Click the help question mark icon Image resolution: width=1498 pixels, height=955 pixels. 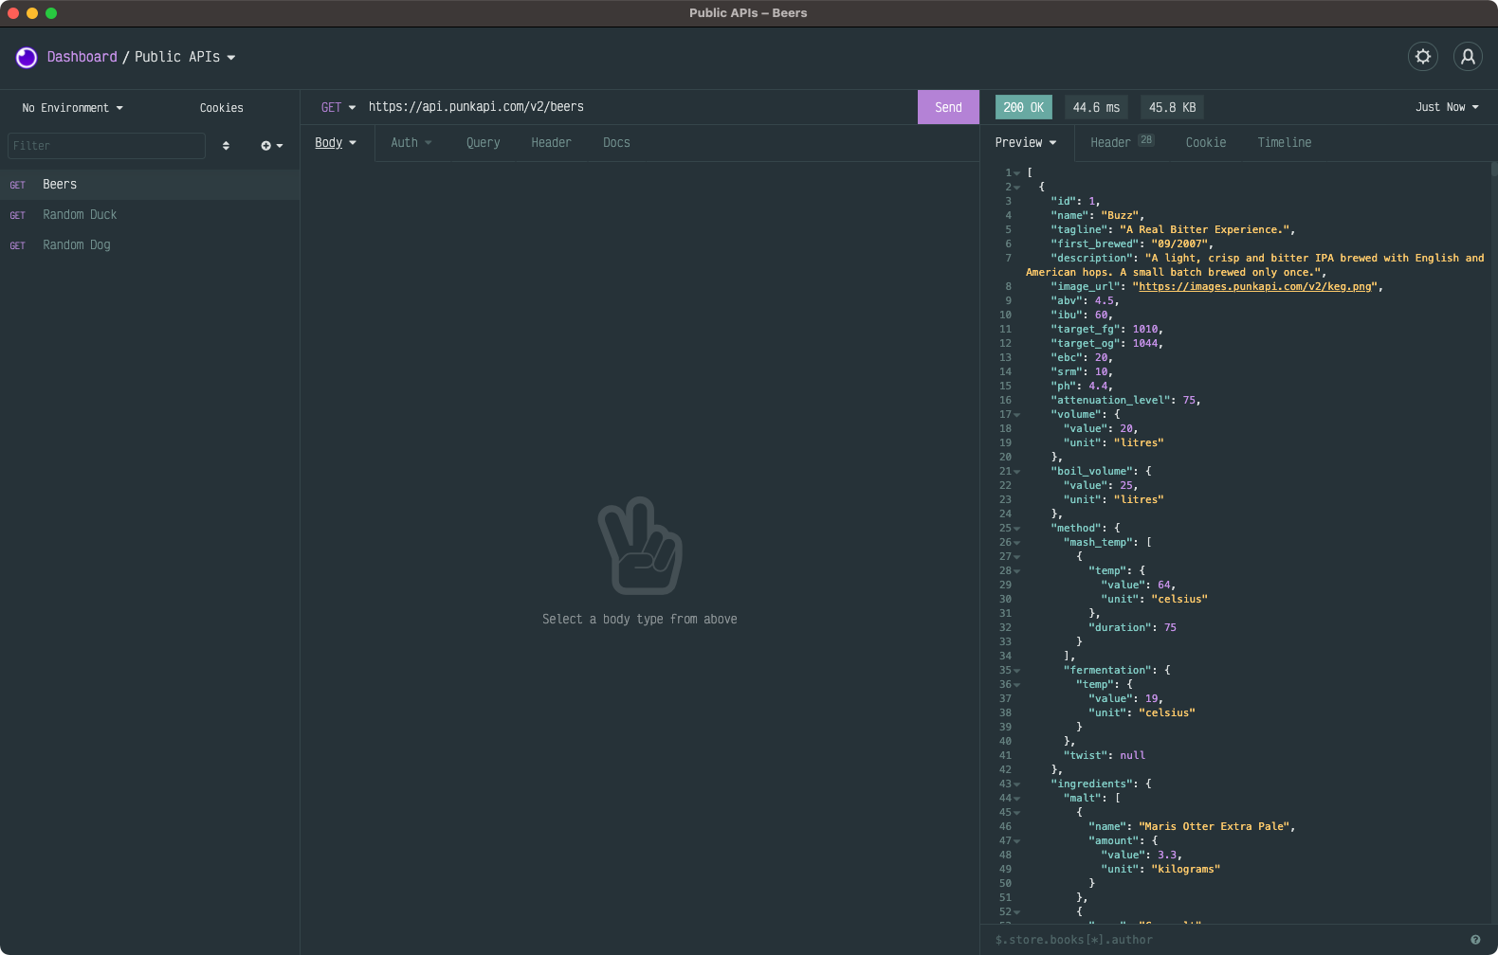point(1475,940)
